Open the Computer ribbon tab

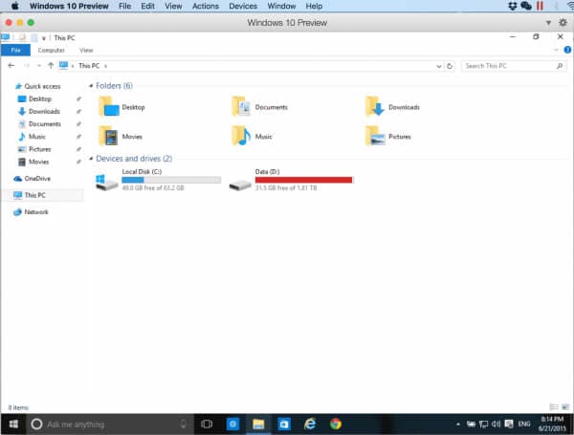[52, 50]
